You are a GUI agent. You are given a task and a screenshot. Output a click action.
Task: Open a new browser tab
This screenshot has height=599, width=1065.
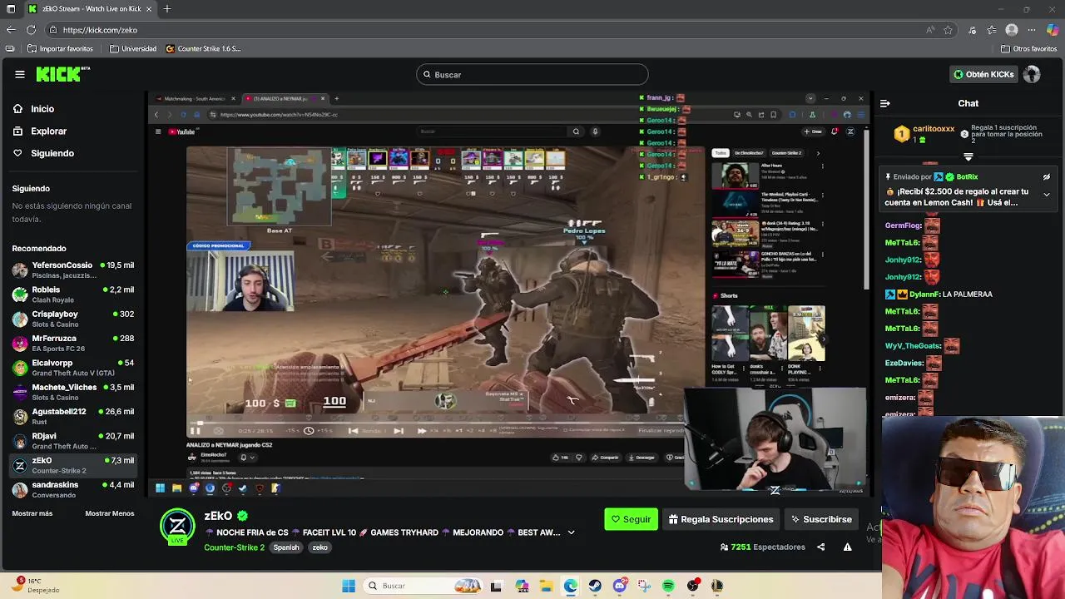pyautogui.click(x=167, y=9)
